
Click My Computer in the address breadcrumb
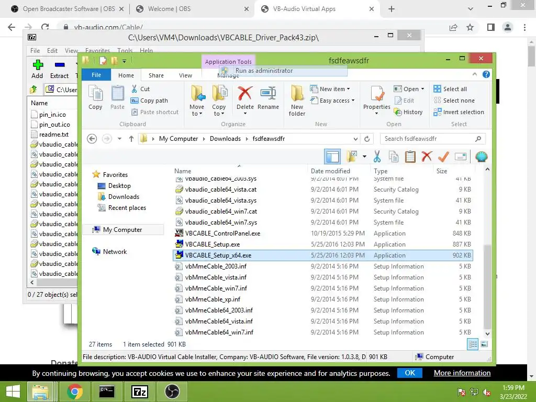coord(178,138)
